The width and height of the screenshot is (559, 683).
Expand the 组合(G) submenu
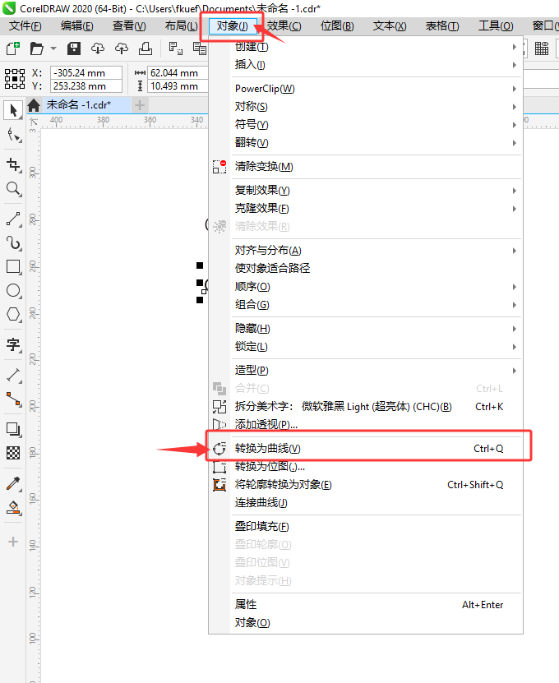click(366, 305)
